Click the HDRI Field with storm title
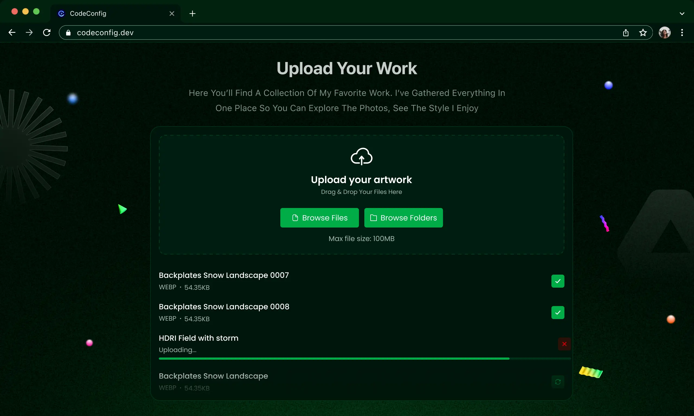Screen dimensions: 694x416 tap(198, 338)
